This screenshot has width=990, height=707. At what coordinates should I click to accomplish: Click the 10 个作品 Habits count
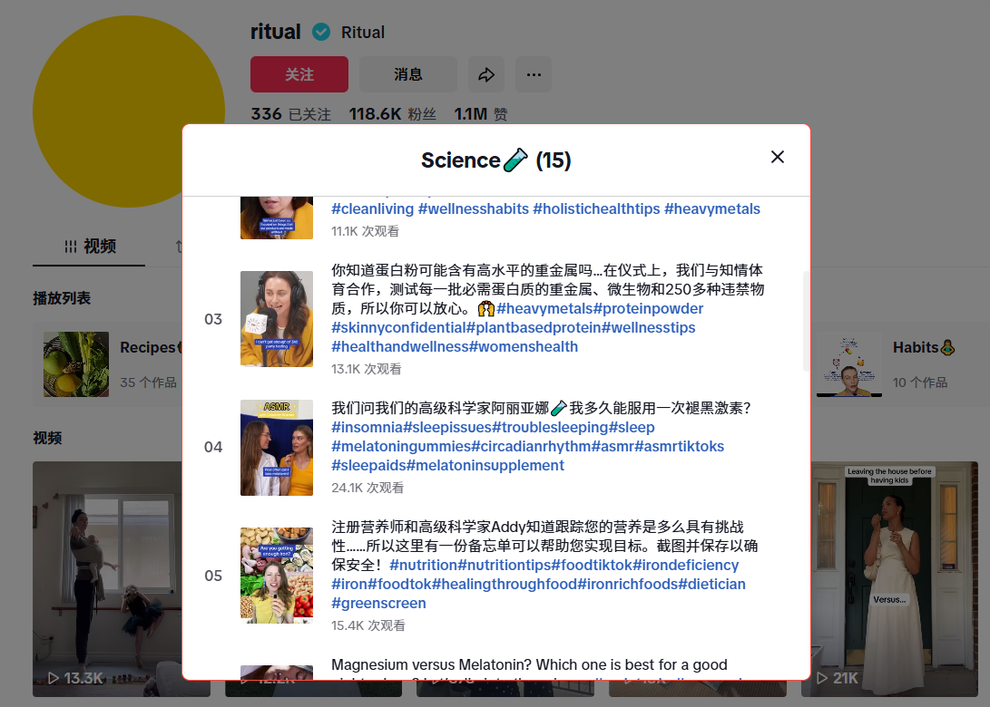pyautogui.click(x=920, y=383)
